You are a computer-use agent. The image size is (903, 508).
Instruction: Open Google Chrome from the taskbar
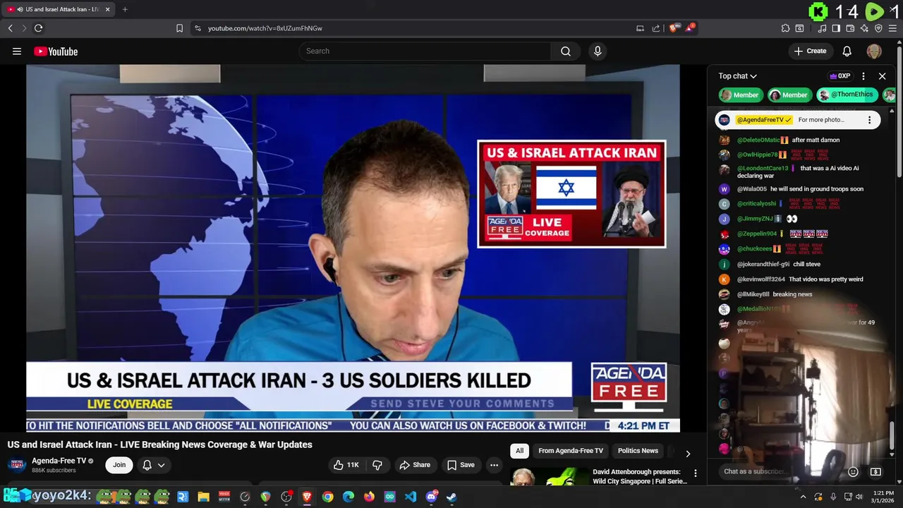click(x=327, y=497)
